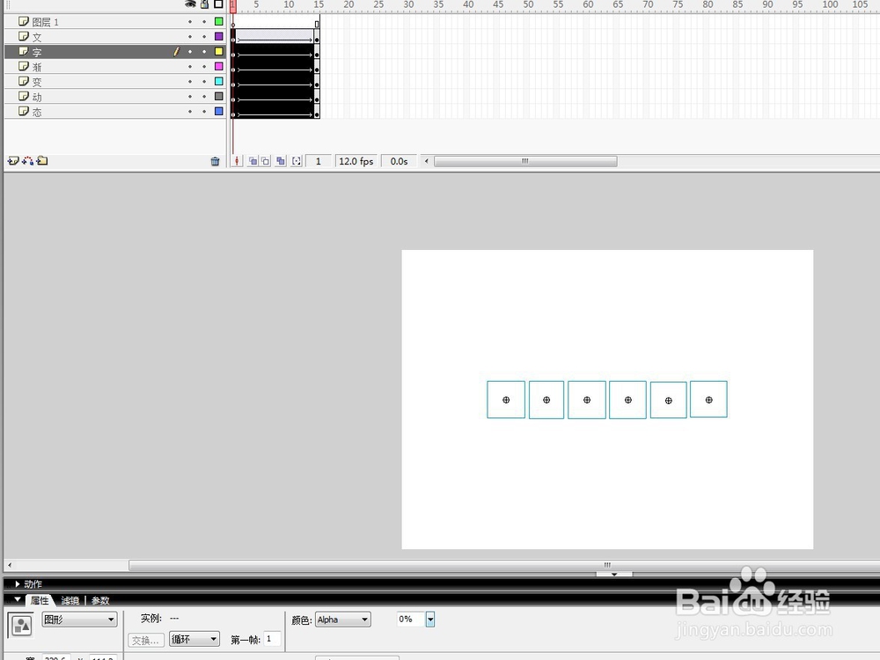Click page icon of layer 动
The image size is (880, 660).
pos(24,97)
